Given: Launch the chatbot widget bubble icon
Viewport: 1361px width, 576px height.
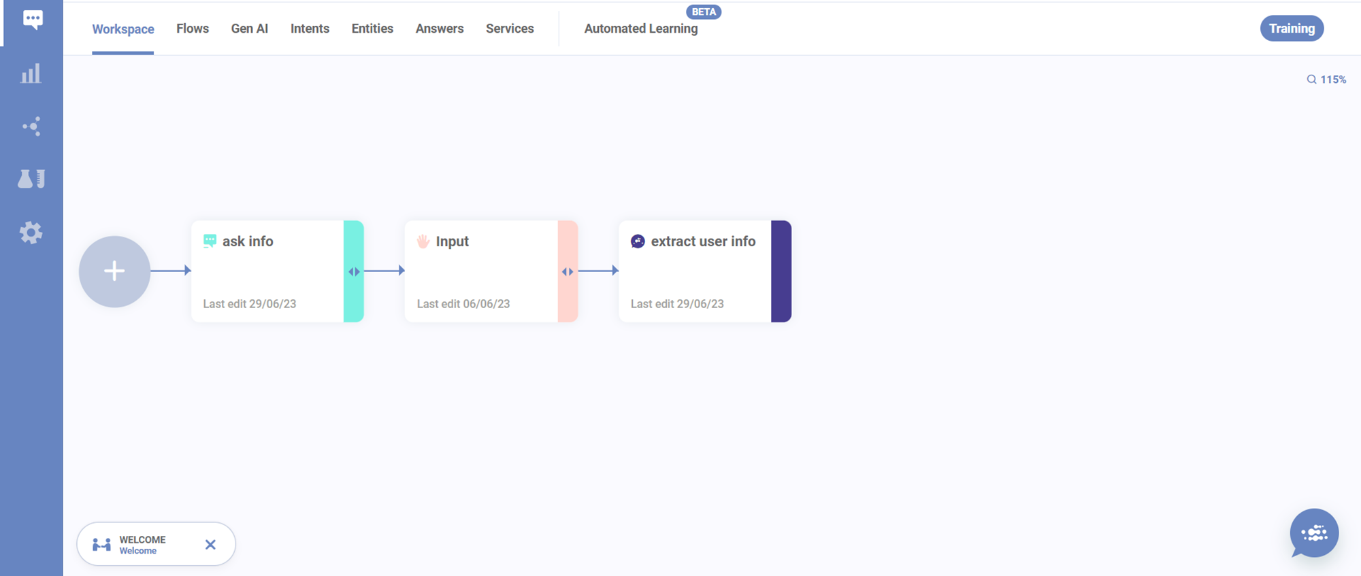Looking at the screenshot, I should pyautogui.click(x=1313, y=533).
